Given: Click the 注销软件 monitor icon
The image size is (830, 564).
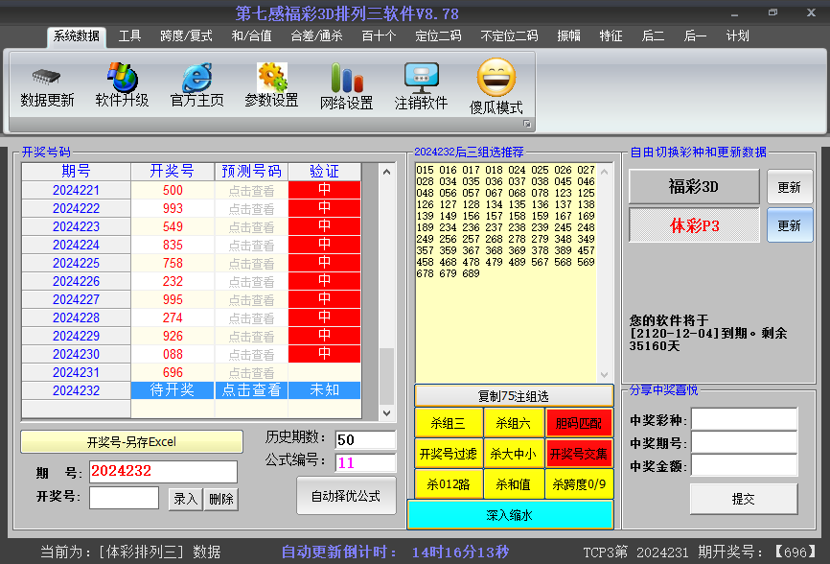Looking at the screenshot, I should [422, 78].
